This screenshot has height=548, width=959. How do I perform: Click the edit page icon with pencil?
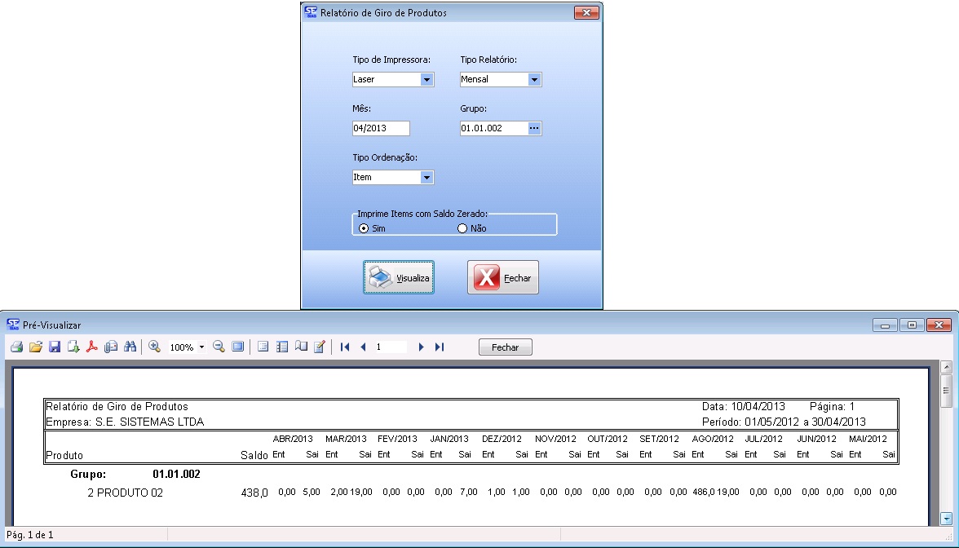[x=320, y=347]
